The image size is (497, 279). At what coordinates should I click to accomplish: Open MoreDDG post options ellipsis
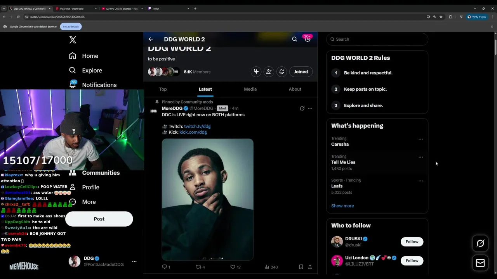[x=310, y=108]
